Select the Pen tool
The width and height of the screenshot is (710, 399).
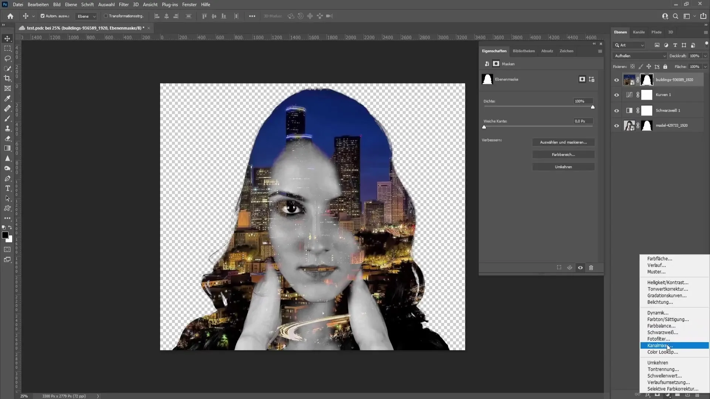click(x=7, y=178)
